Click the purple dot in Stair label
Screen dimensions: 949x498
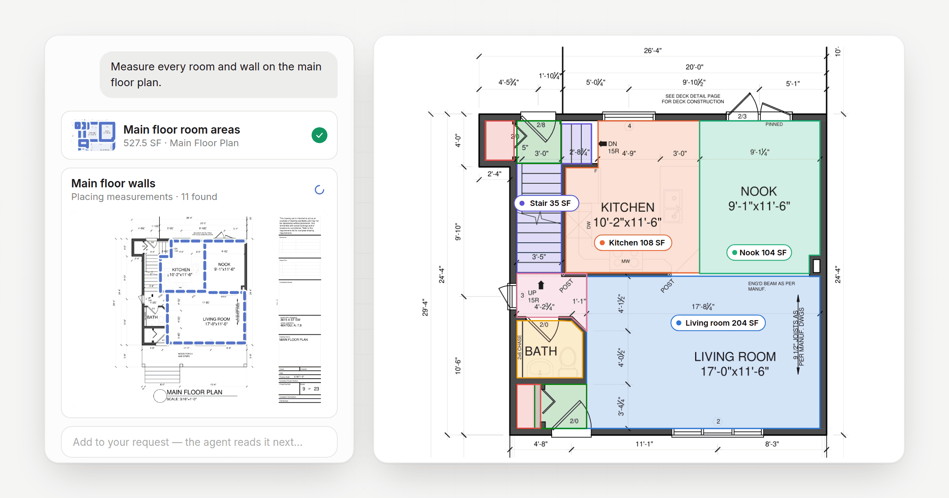click(522, 203)
